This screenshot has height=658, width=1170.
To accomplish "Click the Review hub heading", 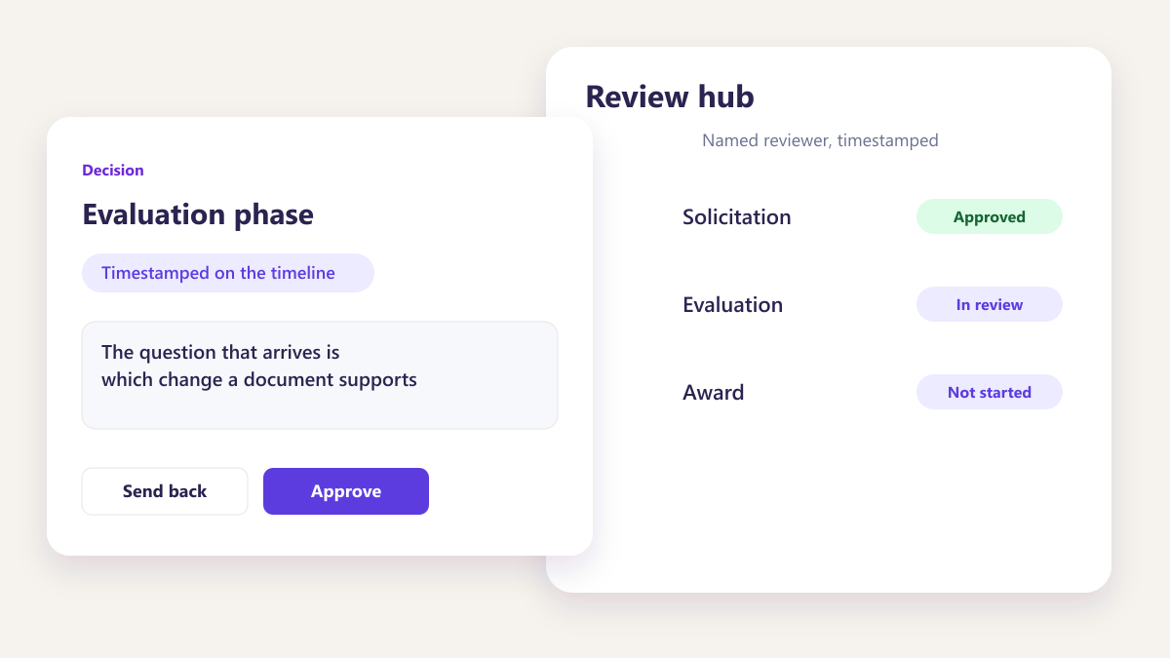I will (x=670, y=97).
